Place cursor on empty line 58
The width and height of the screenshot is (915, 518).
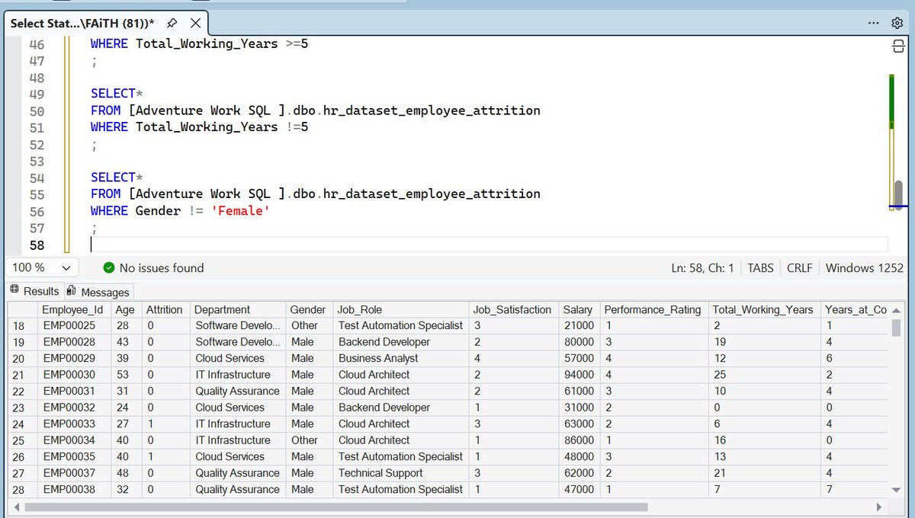pyautogui.click(x=488, y=245)
